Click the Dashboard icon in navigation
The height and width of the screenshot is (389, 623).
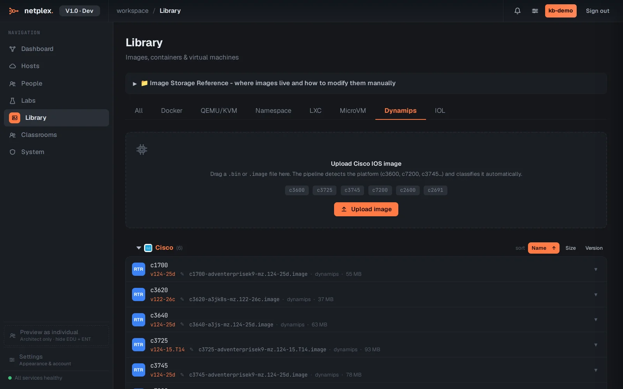[12, 49]
